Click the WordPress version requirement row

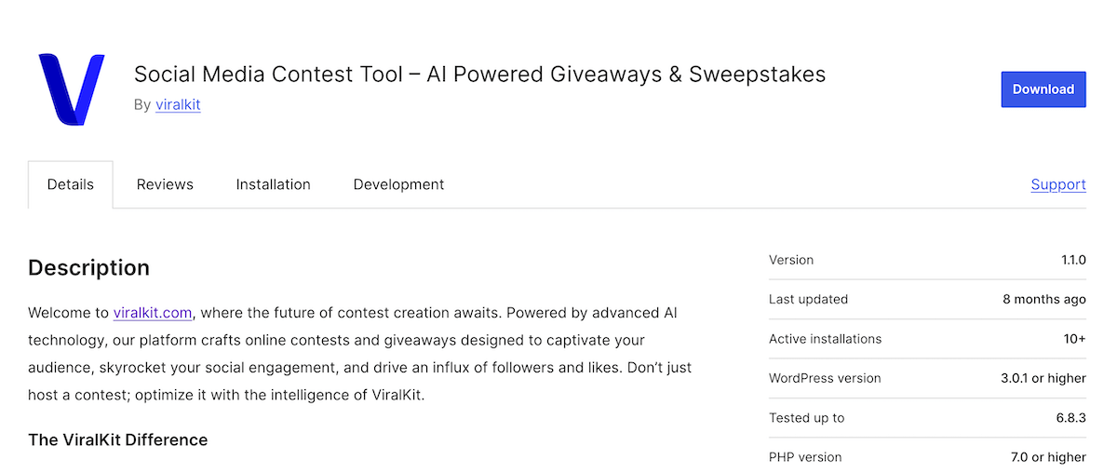(927, 378)
